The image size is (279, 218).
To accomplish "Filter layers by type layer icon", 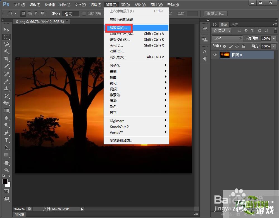I will 252,31.
